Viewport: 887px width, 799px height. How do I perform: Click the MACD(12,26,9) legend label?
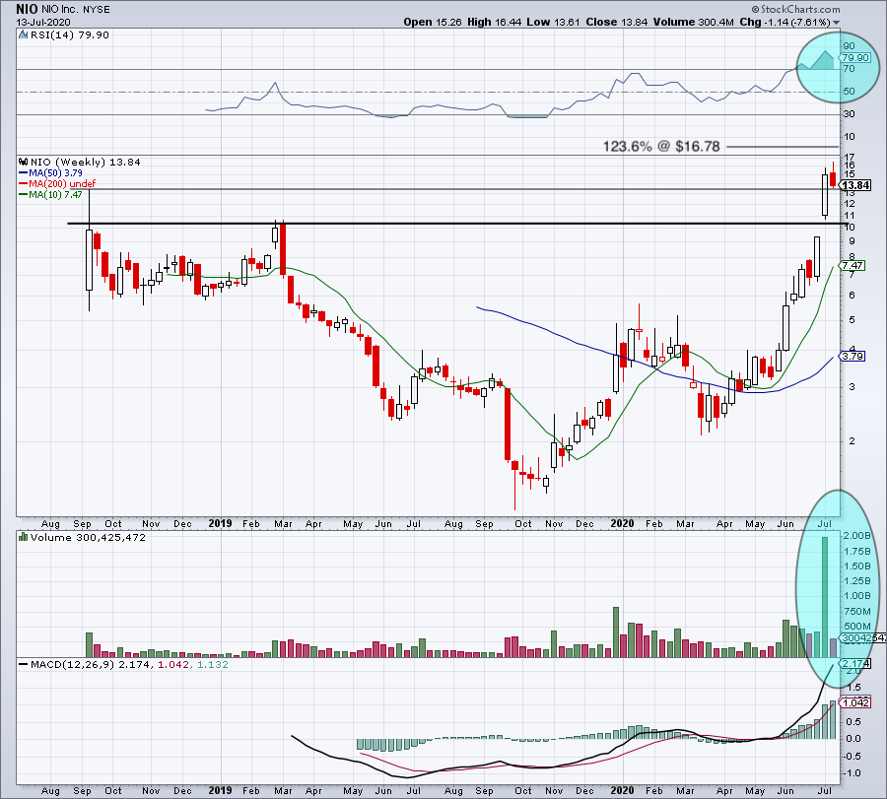tap(72, 664)
